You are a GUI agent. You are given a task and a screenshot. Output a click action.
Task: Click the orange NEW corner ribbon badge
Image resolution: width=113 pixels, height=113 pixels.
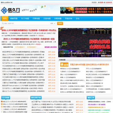pos(2,28)
